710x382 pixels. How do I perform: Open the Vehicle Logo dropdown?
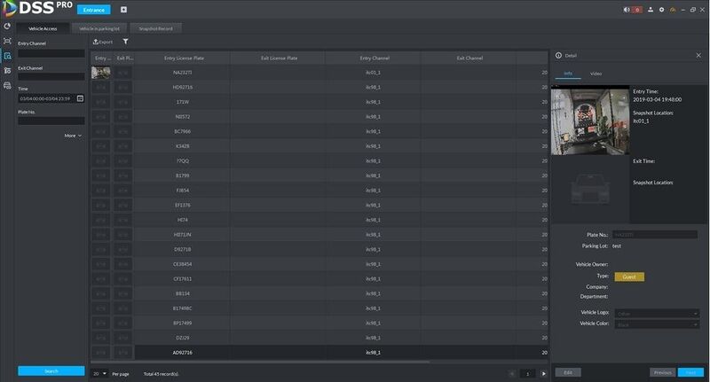(x=656, y=313)
